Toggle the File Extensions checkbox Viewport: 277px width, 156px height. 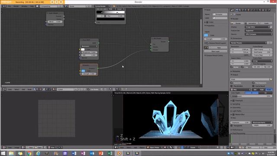pos(253,83)
